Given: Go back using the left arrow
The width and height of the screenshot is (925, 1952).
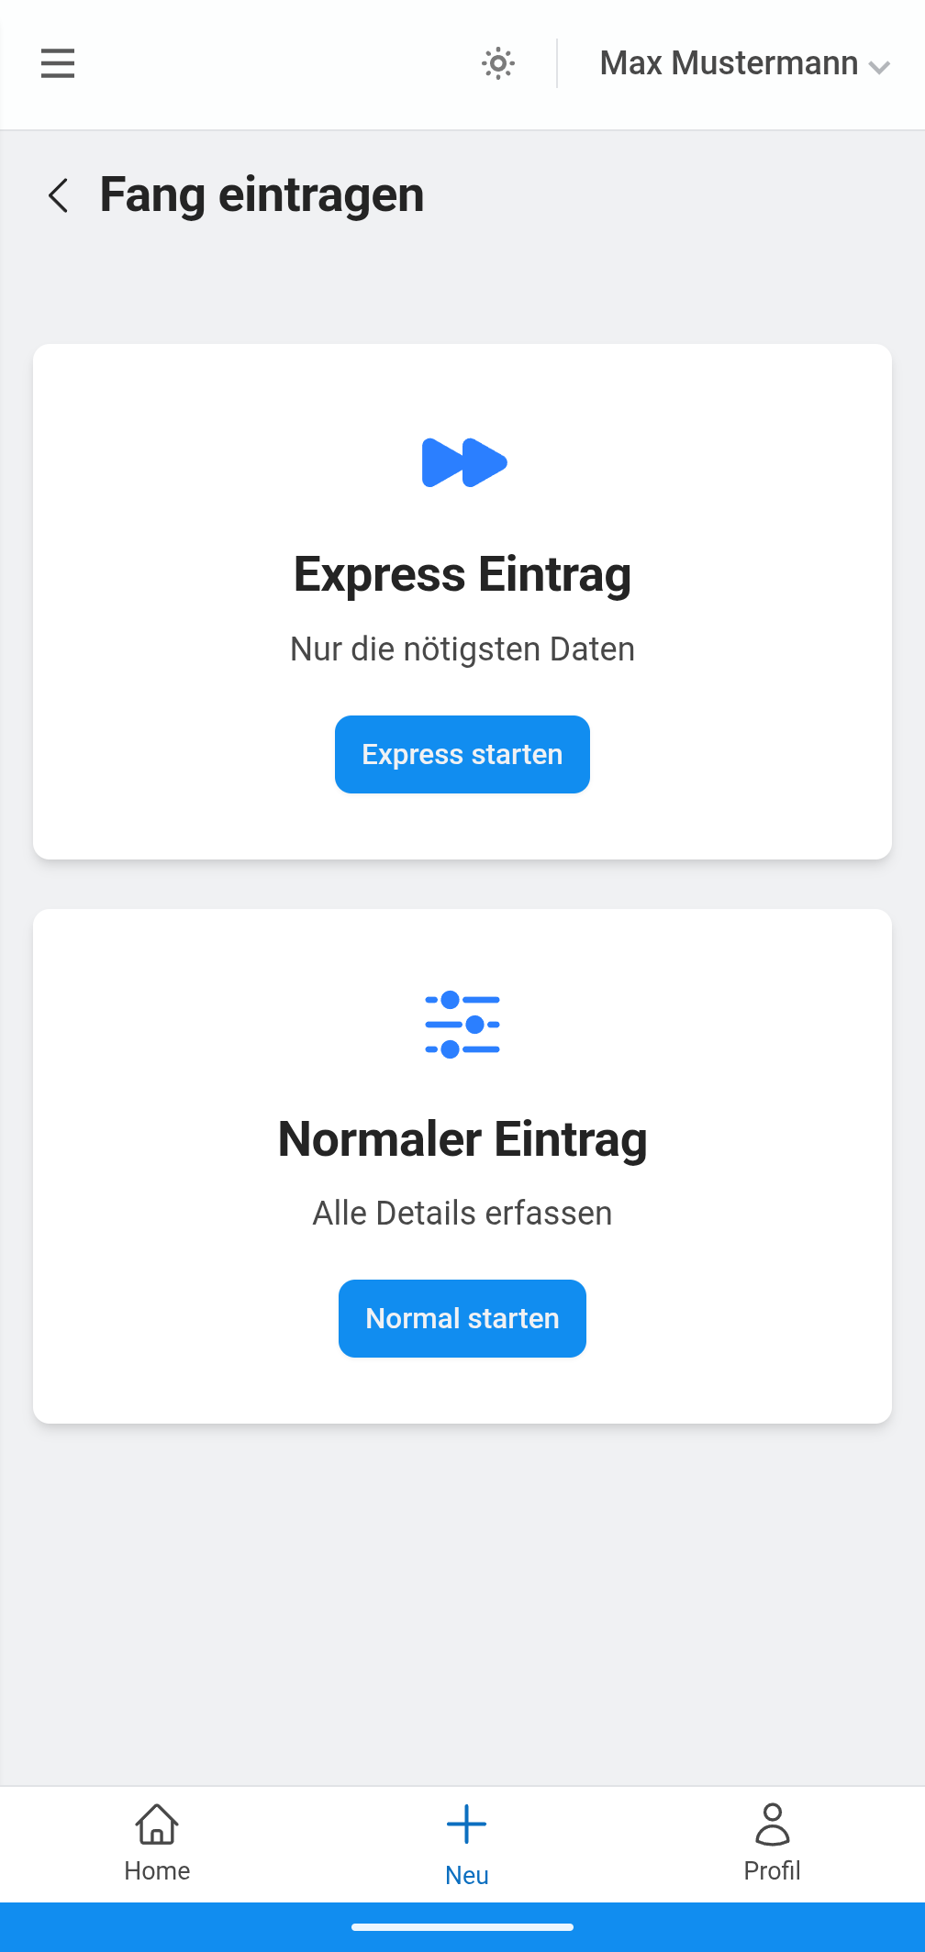Looking at the screenshot, I should point(59,195).
